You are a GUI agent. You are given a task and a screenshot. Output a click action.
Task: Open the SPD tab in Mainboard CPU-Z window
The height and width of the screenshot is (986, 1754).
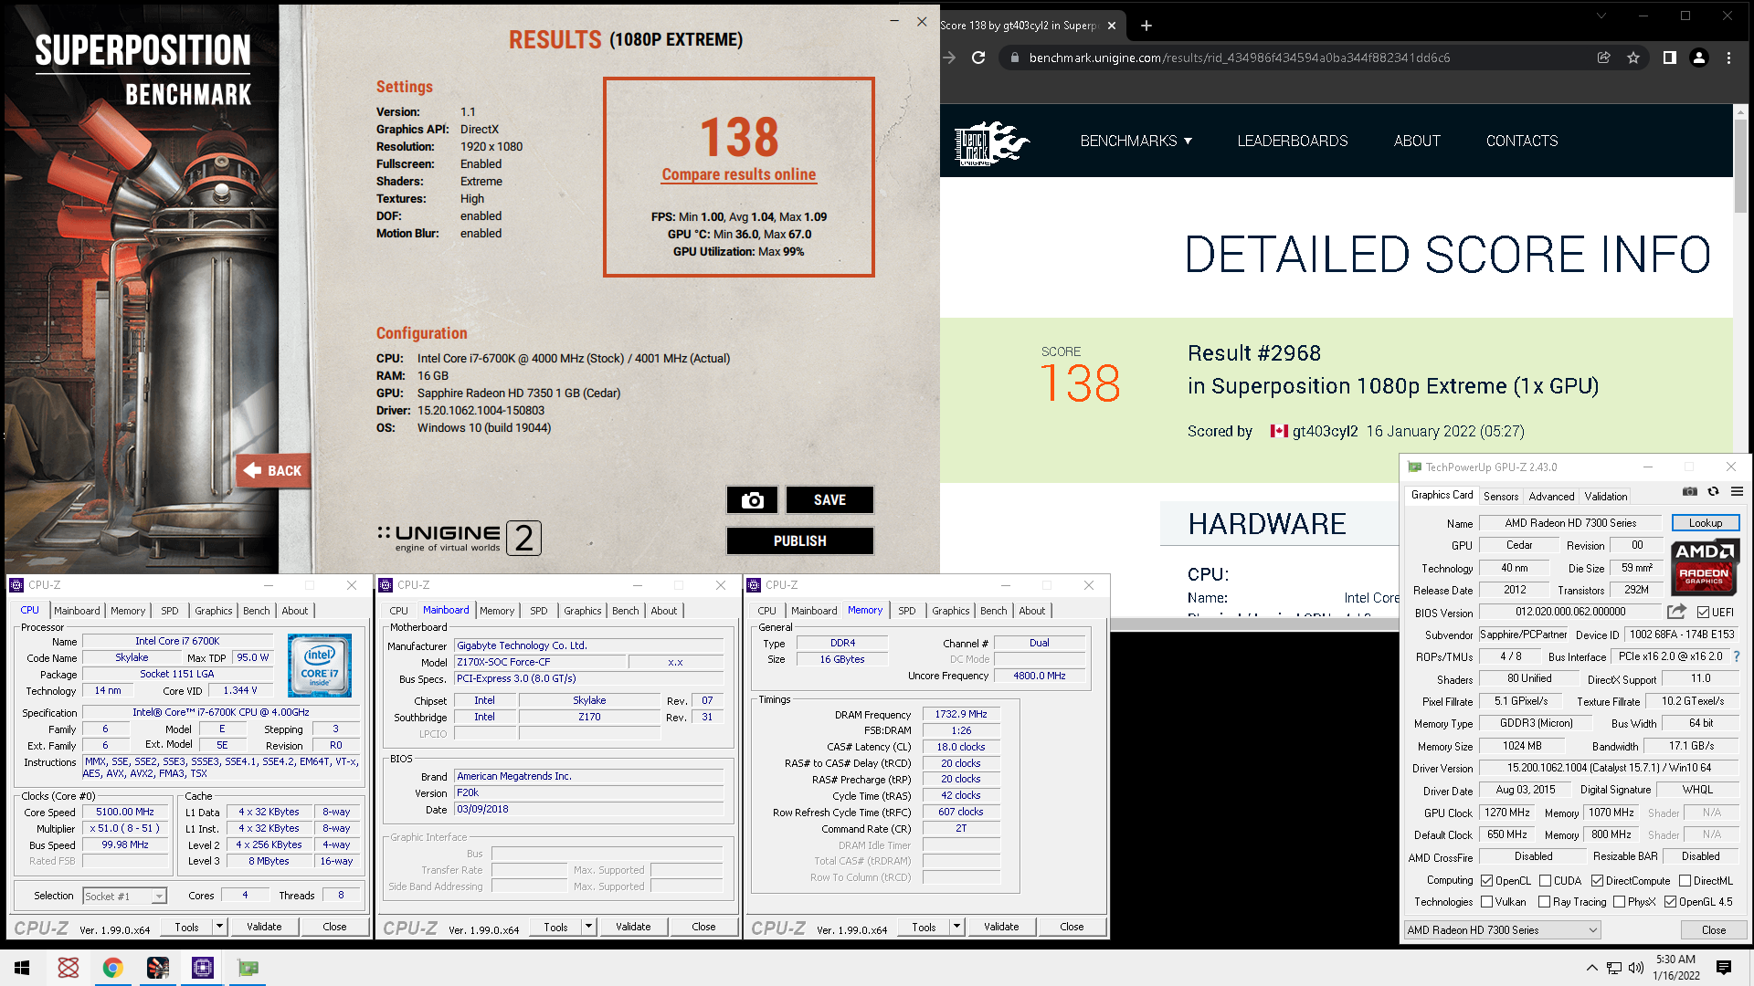click(538, 611)
